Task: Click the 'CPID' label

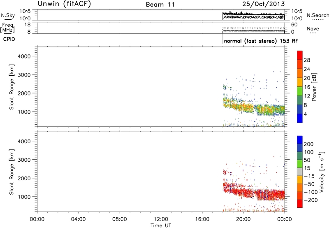Action: tap(9, 39)
